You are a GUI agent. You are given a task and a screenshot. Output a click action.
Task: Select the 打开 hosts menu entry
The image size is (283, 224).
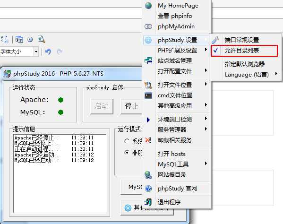(177, 154)
